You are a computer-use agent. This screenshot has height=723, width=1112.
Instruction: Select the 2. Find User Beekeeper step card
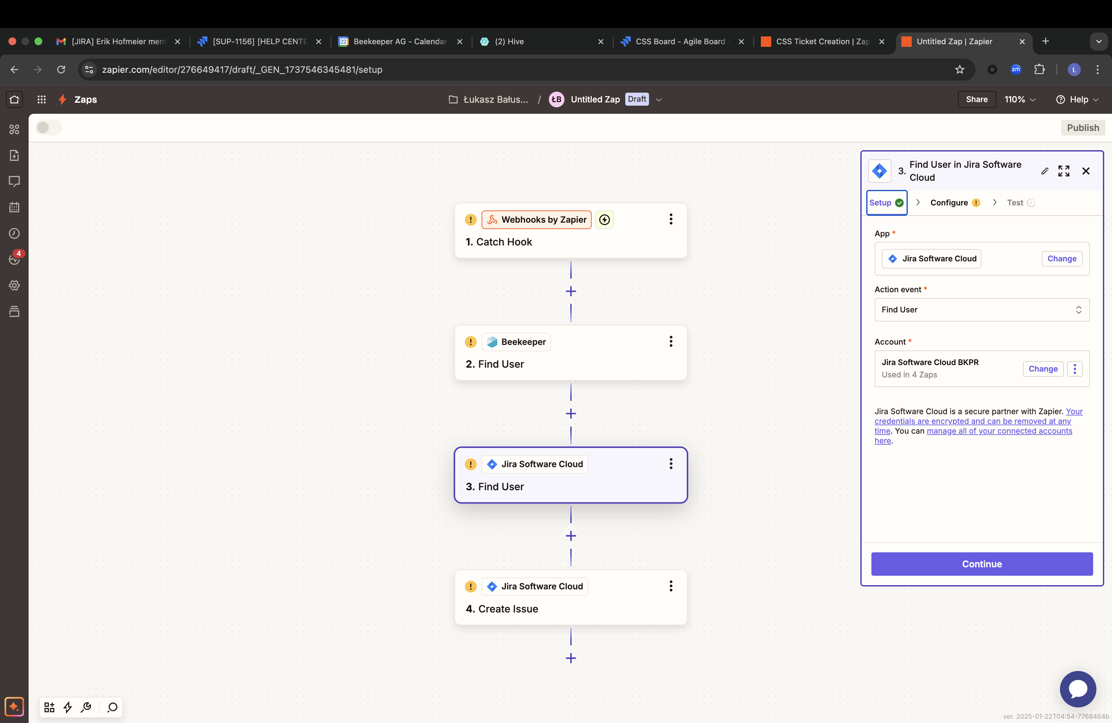click(571, 353)
